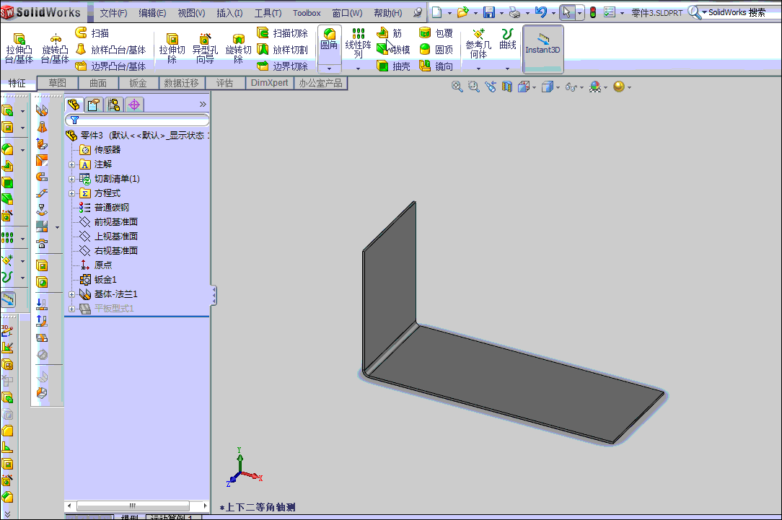Select the 拉伸切除 extruded cut tool
This screenshot has width=782, height=520.
[x=172, y=48]
